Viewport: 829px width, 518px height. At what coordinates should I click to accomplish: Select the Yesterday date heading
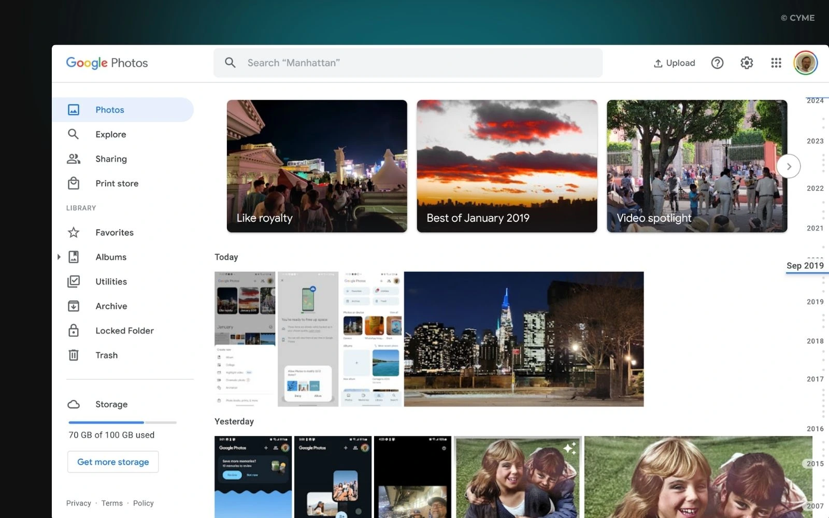click(x=234, y=422)
